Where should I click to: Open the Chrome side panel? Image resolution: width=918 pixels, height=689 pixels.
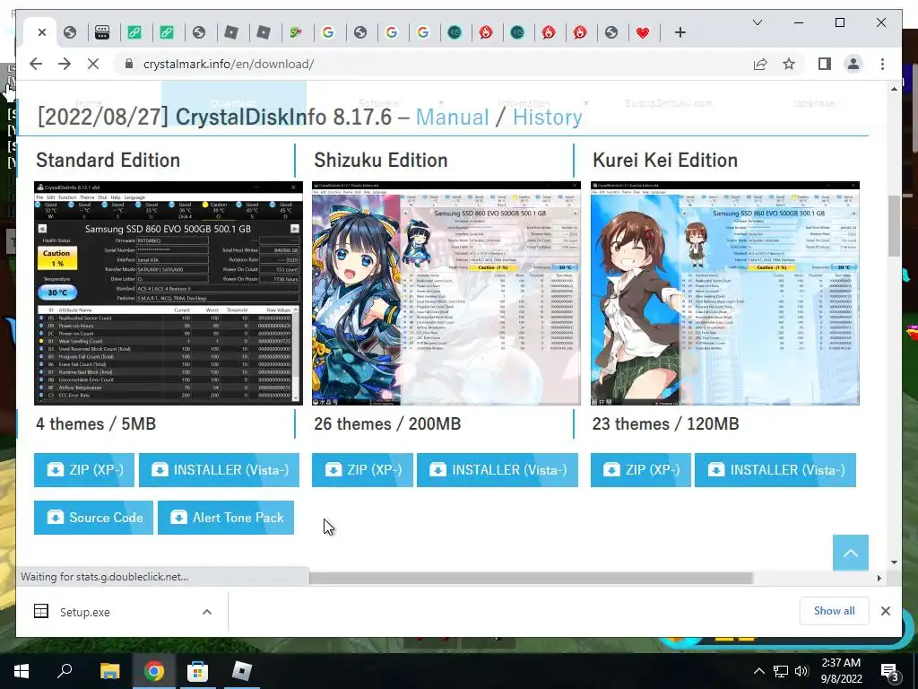825,64
